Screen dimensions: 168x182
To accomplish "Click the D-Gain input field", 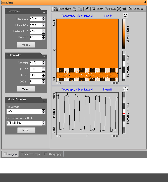I will [36, 82].
